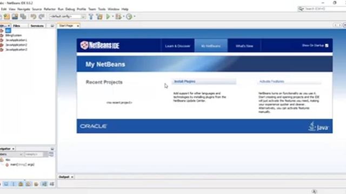346x194 pixels.
Task: Open the What's New tab
Action: [244, 46]
